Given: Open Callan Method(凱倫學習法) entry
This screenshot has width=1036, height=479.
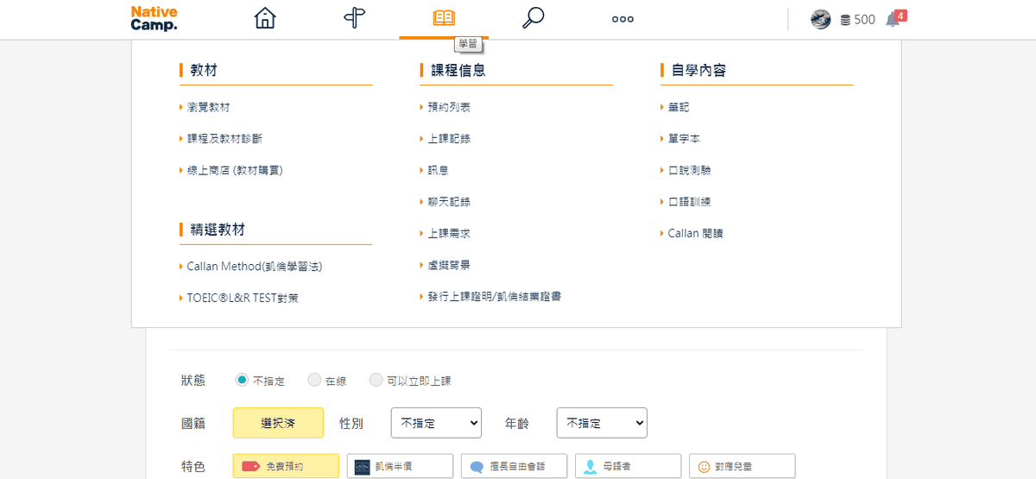Looking at the screenshot, I should click(254, 267).
